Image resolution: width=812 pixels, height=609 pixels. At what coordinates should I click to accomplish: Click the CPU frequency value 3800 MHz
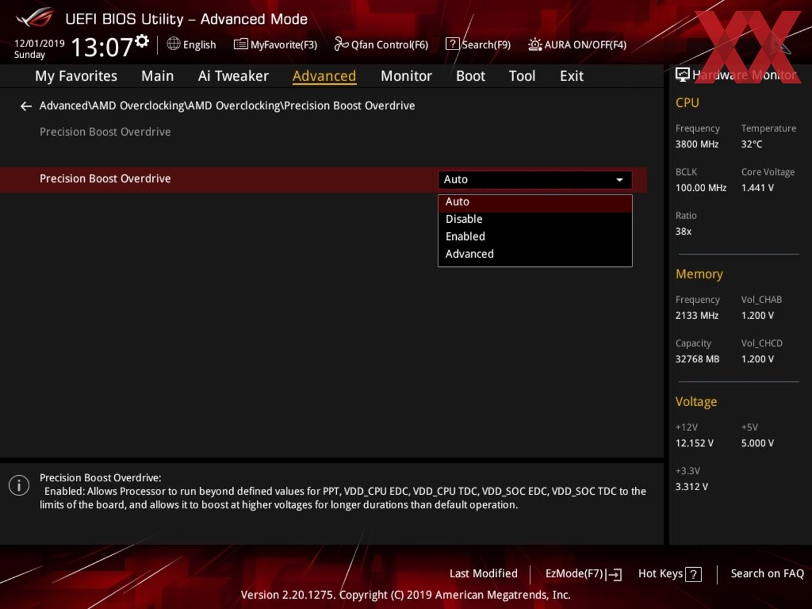coord(697,144)
